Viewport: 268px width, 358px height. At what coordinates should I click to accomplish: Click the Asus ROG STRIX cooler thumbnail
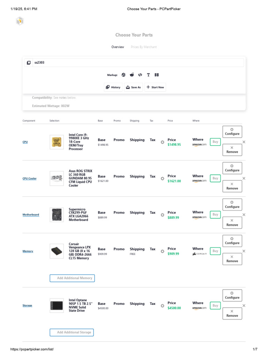coord(57,178)
